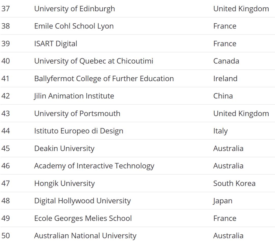
Task: Select Academy of Interactive Technology
Action: (x=94, y=166)
